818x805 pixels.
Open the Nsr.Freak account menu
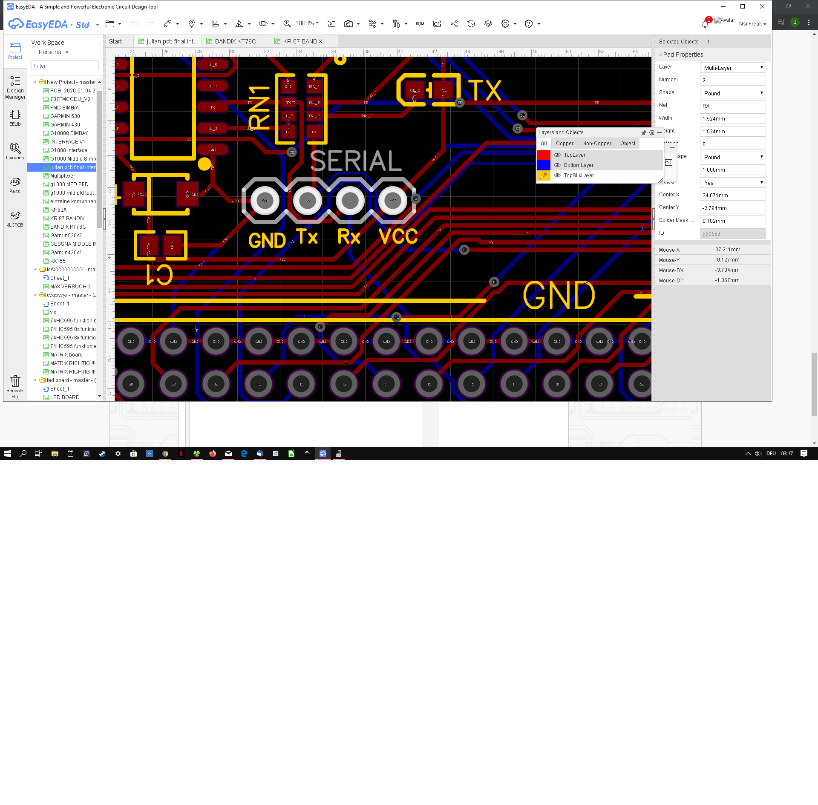(x=752, y=24)
